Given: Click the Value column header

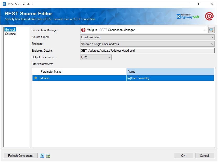Looking at the screenshot, I should 170,72.
